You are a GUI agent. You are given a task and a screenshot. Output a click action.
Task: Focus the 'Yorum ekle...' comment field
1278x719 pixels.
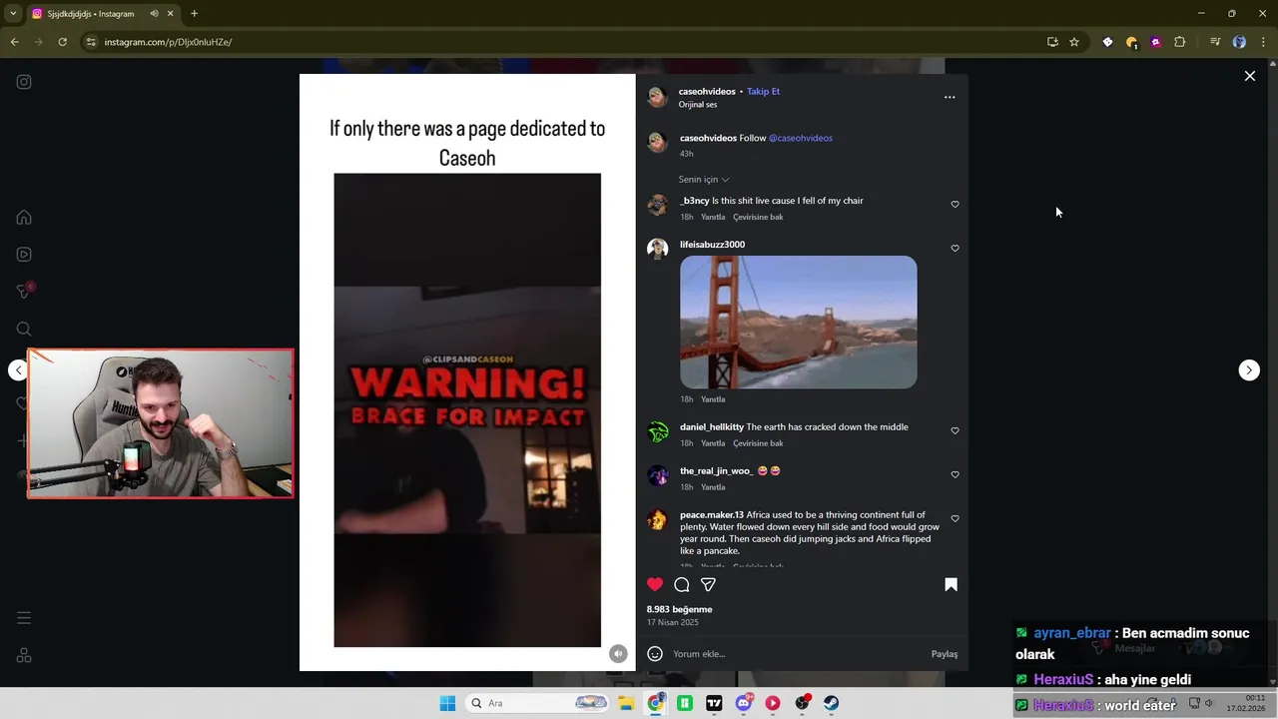click(x=797, y=654)
